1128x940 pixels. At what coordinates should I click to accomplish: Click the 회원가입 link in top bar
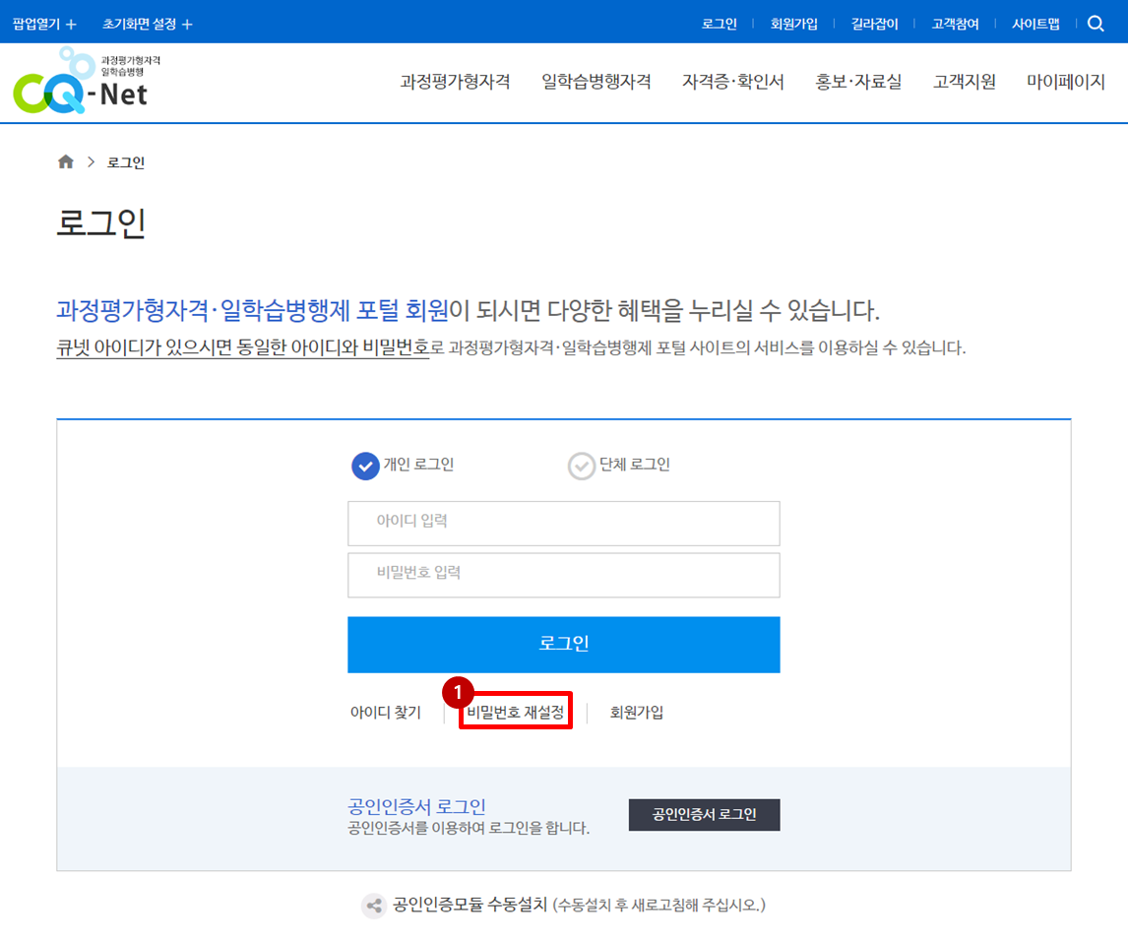[794, 24]
